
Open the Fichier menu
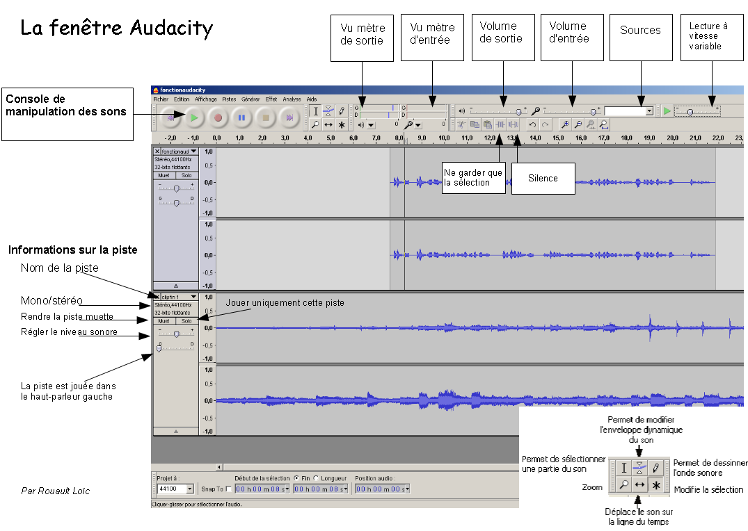[161, 99]
